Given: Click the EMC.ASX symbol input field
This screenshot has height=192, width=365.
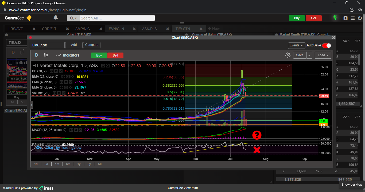Looking at the screenshot, I should (x=47, y=45).
